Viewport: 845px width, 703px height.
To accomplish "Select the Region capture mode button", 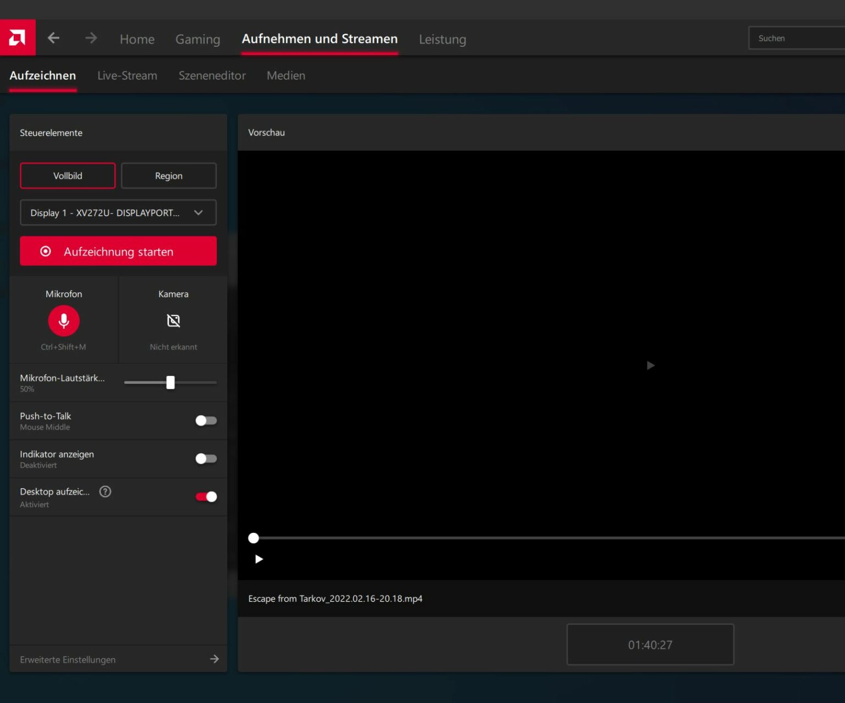I will pos(168,176).
